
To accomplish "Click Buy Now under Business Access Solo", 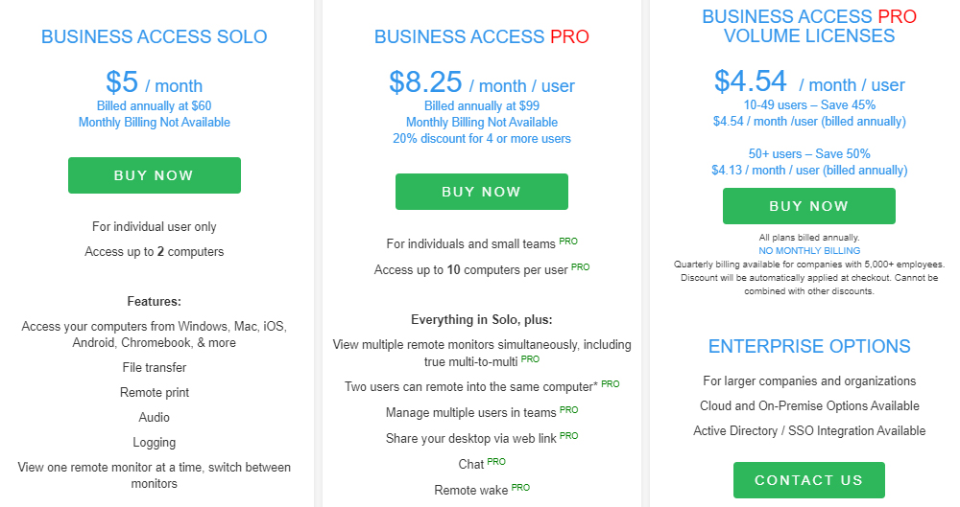I will point(155,175).
